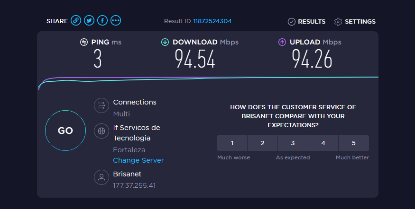415x209 pixels.
Task: Click the Brisanet user icon
Action: click(x=101, y=177)
